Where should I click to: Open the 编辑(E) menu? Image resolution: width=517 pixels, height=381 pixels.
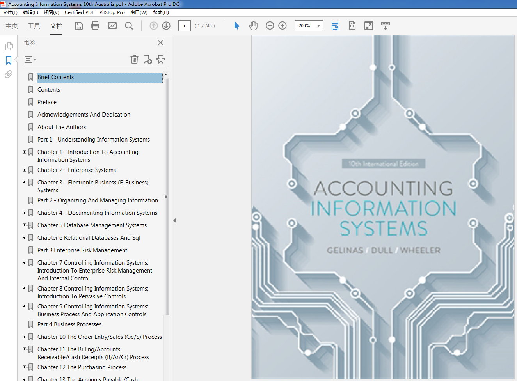(30, 12)
